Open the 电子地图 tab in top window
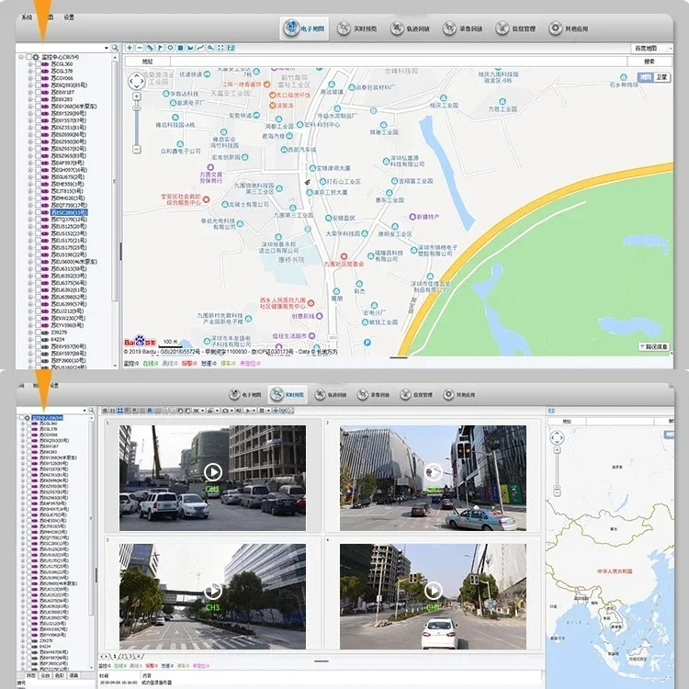This screenshot has width=689, height=689. point(303,28)
